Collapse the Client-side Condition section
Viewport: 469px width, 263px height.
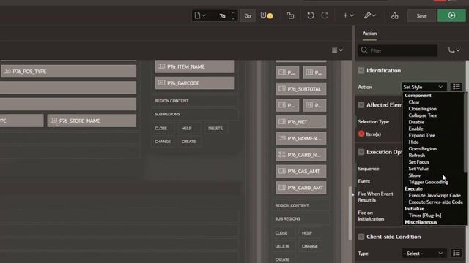361,237
